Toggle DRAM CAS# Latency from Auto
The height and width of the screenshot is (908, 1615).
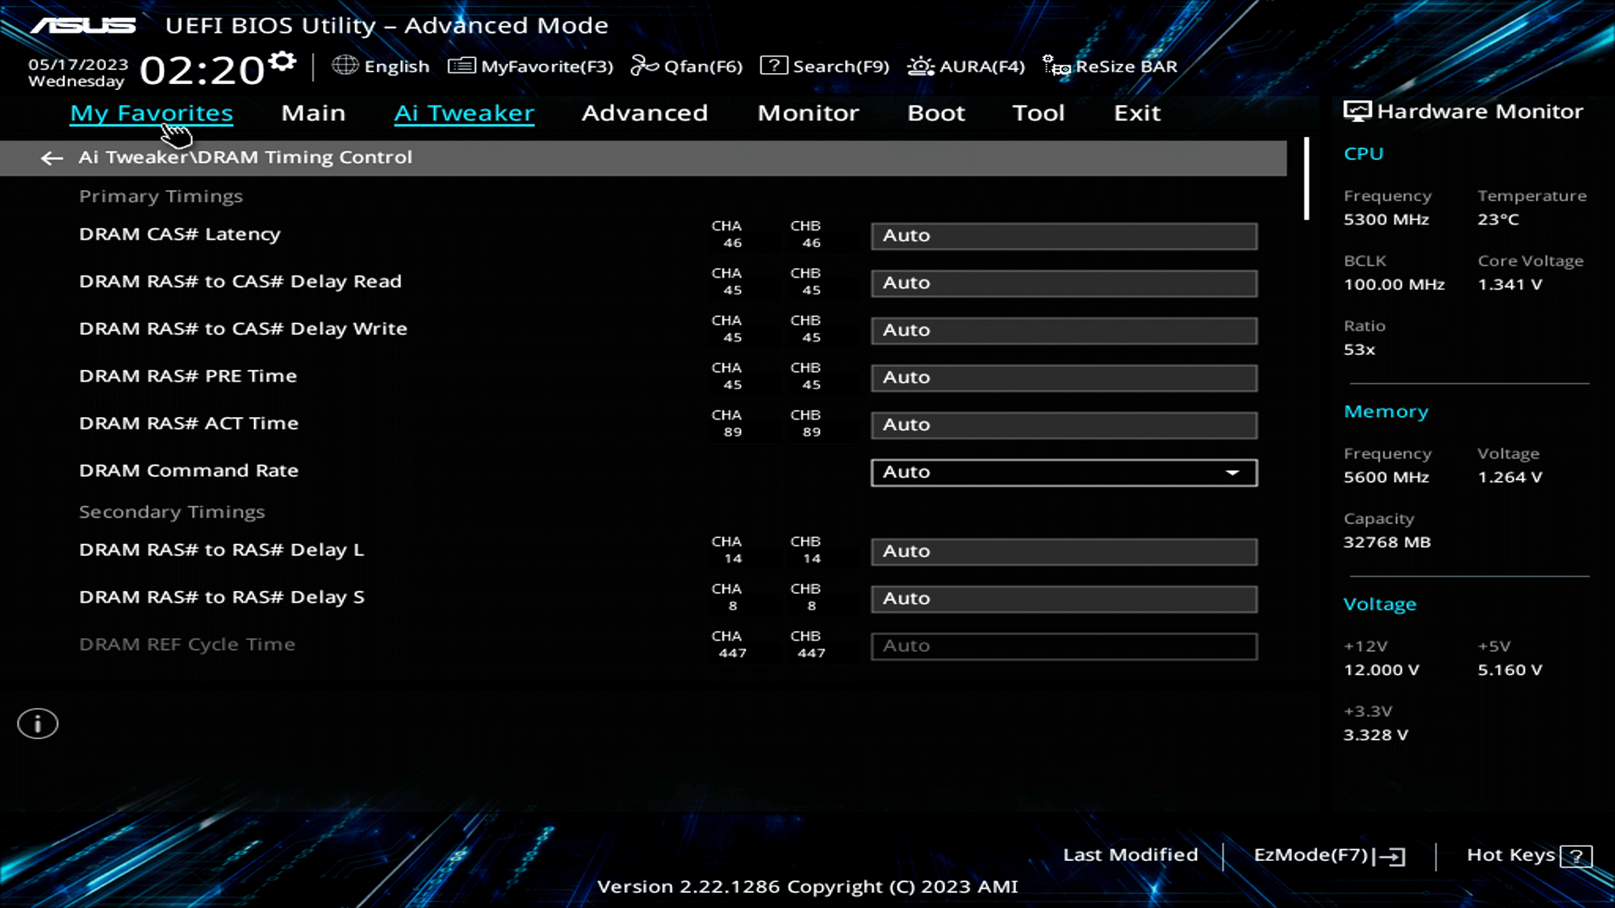pos(1063,235)
